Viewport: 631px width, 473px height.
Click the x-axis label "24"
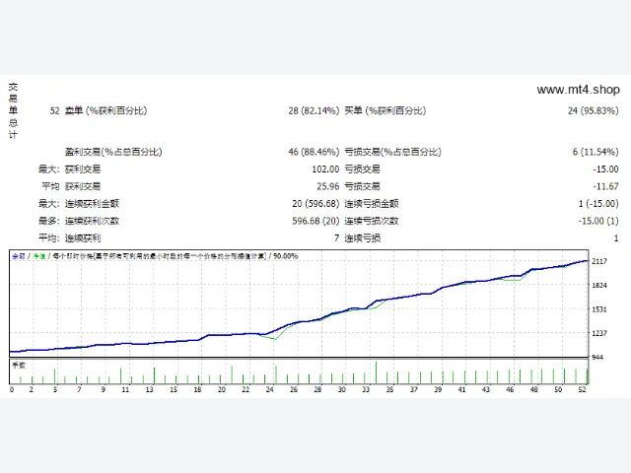tap(269, 389)
